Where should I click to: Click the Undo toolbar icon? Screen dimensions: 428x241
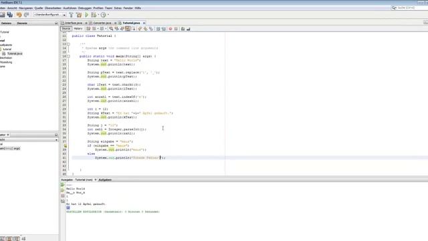(x=19, y=15)
